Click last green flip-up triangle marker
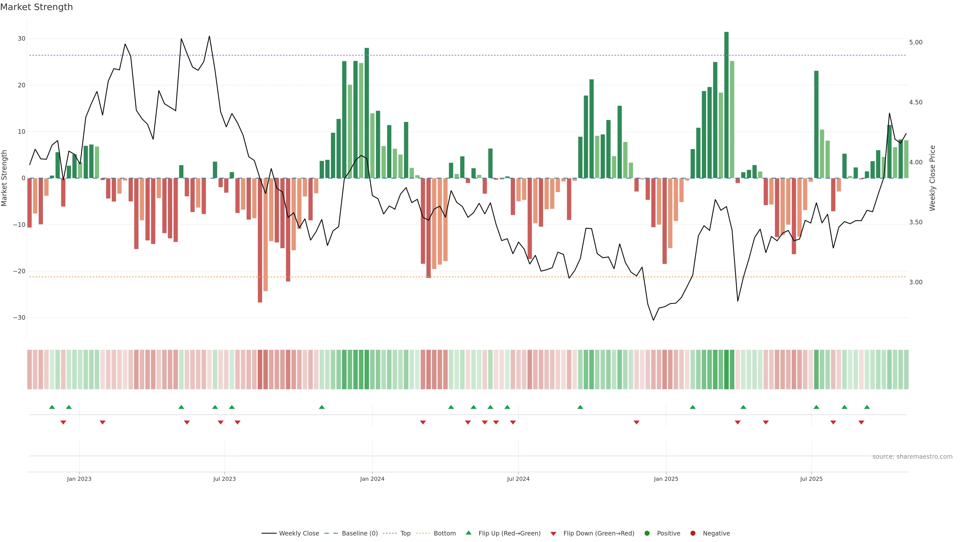Image resolution: width=965 pixels, height=542 pixels. click(x=867, y=407)
